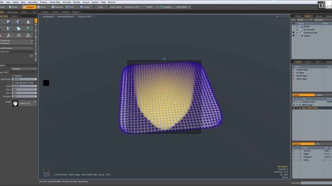The width and height of the screenshot is (332, 186).
Task: Switch to Edges selection mode
Action: tap(13, 7)
